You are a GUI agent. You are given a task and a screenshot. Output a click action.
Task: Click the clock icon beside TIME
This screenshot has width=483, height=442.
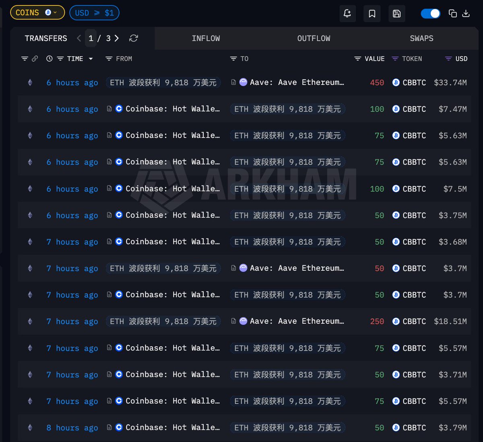[50, 59]
